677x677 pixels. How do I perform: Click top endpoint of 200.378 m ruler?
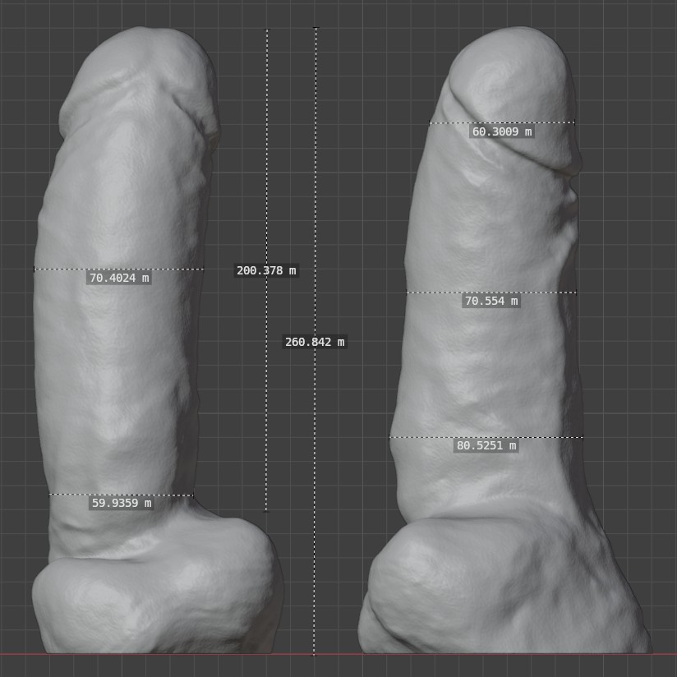266,30
